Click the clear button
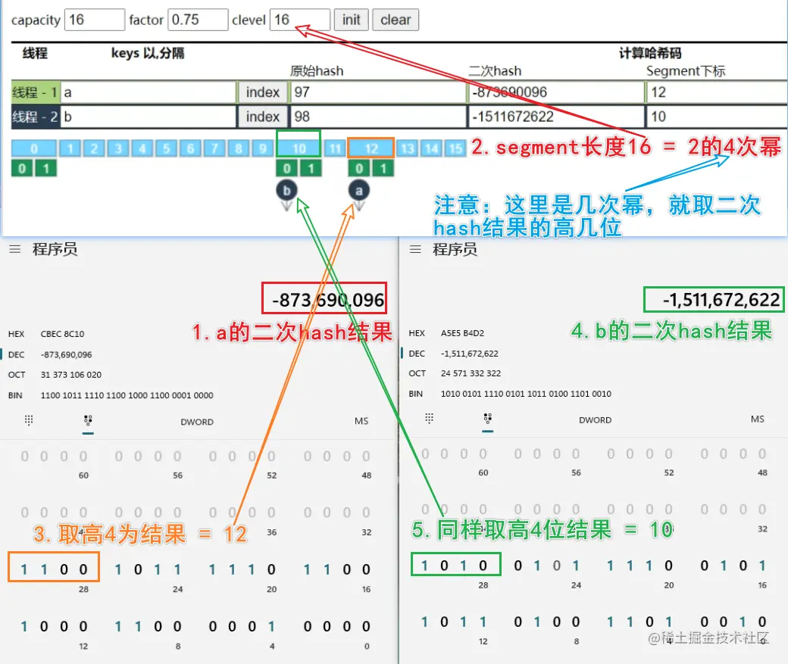The height and width of the screenshot is (664, 788). point(396,20)
